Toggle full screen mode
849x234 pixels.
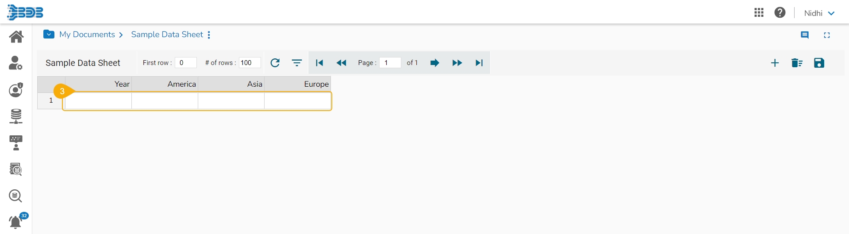click(826, 35)
